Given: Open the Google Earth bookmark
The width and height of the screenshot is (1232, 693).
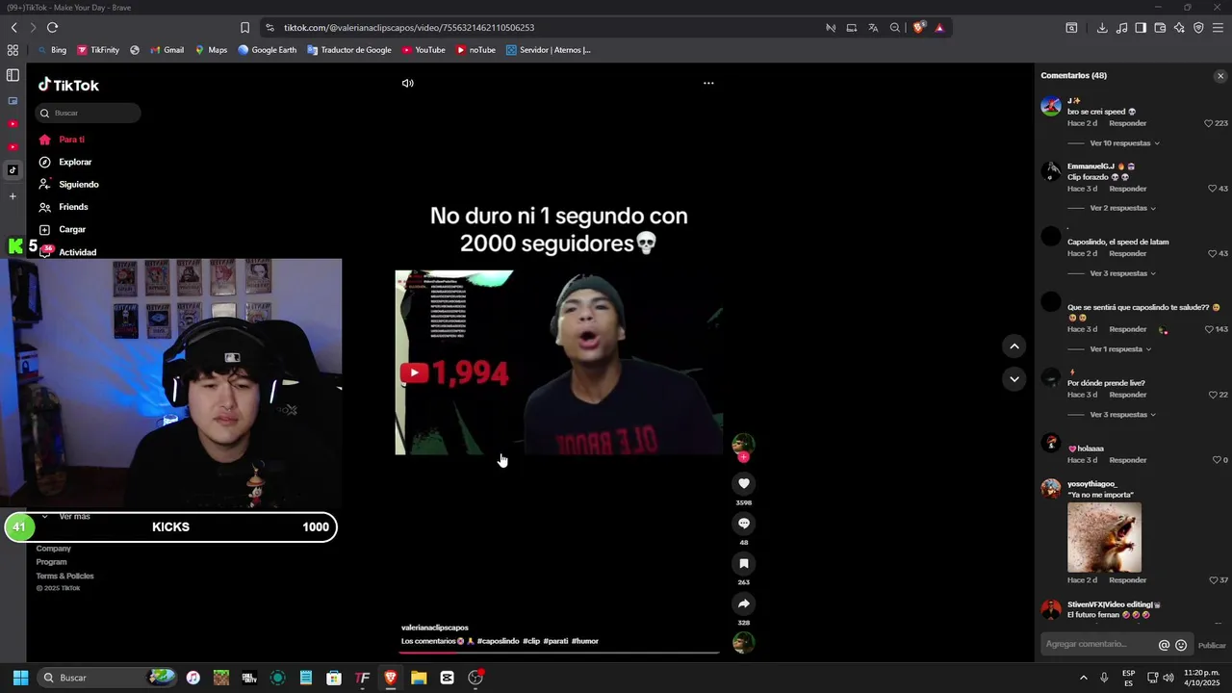Looking at the screenshot, I should [268, 50].
